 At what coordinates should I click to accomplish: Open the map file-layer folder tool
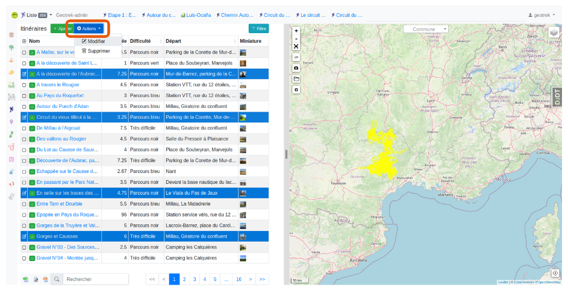(296, 79)
